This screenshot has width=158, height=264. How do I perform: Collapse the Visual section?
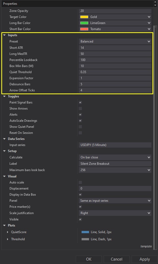[x=5, y=176]
